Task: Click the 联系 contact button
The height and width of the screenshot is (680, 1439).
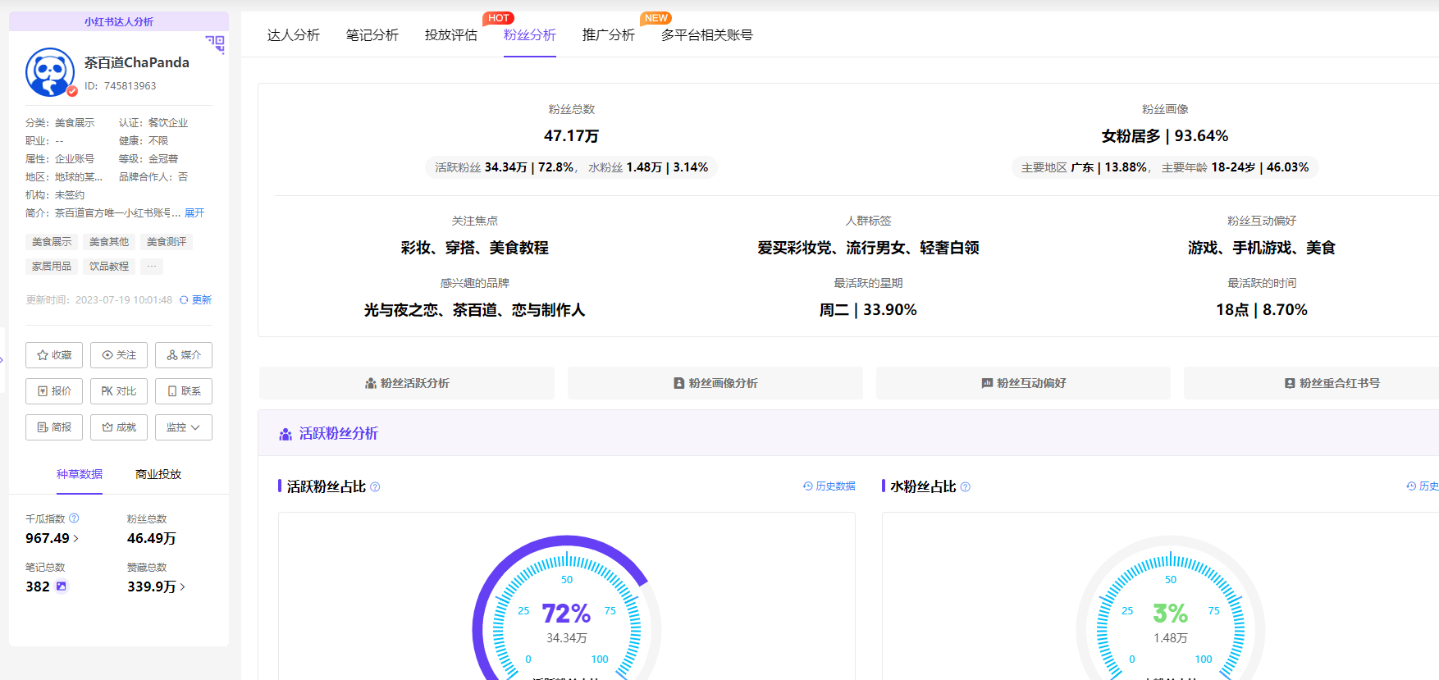Action: pos(184,391)
